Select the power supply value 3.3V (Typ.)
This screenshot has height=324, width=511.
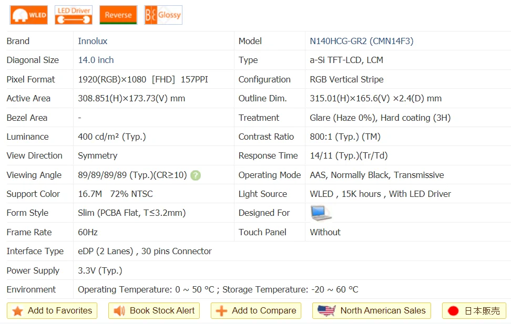100,270
